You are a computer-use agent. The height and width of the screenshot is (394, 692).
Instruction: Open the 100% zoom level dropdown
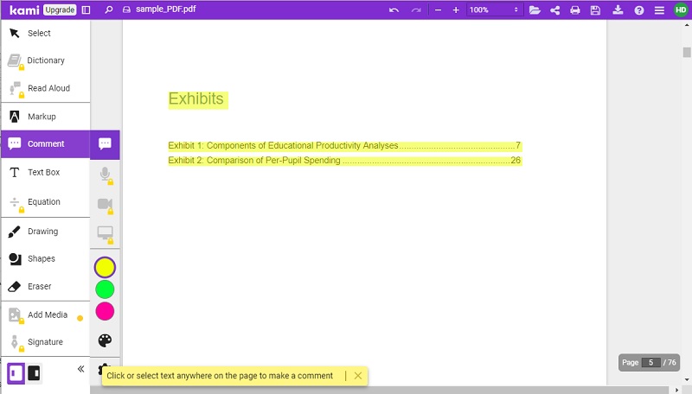(x=494, y=10)
